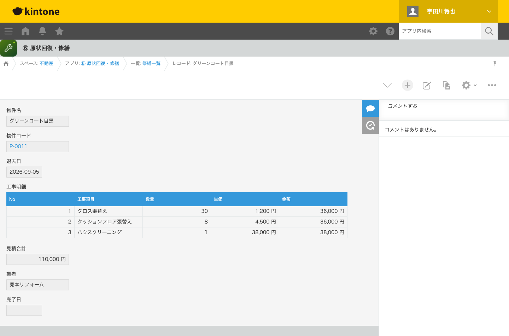Image resolution: width=509 pixels, height=336 pixels.
Task: Open the help question mark icon
Action: [390, 31]
